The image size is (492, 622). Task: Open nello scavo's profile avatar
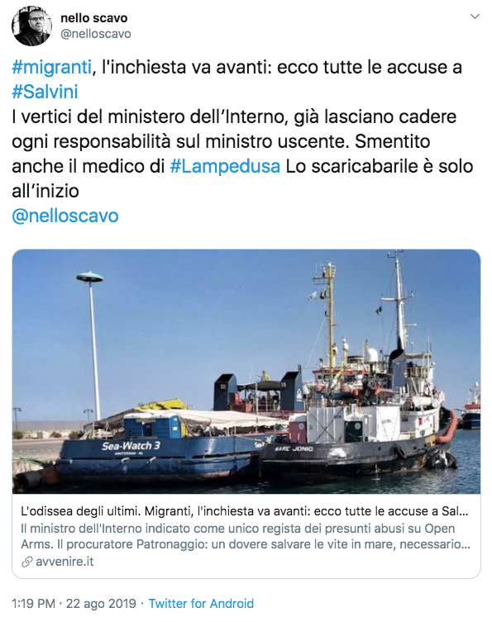(x=31, y=26)
